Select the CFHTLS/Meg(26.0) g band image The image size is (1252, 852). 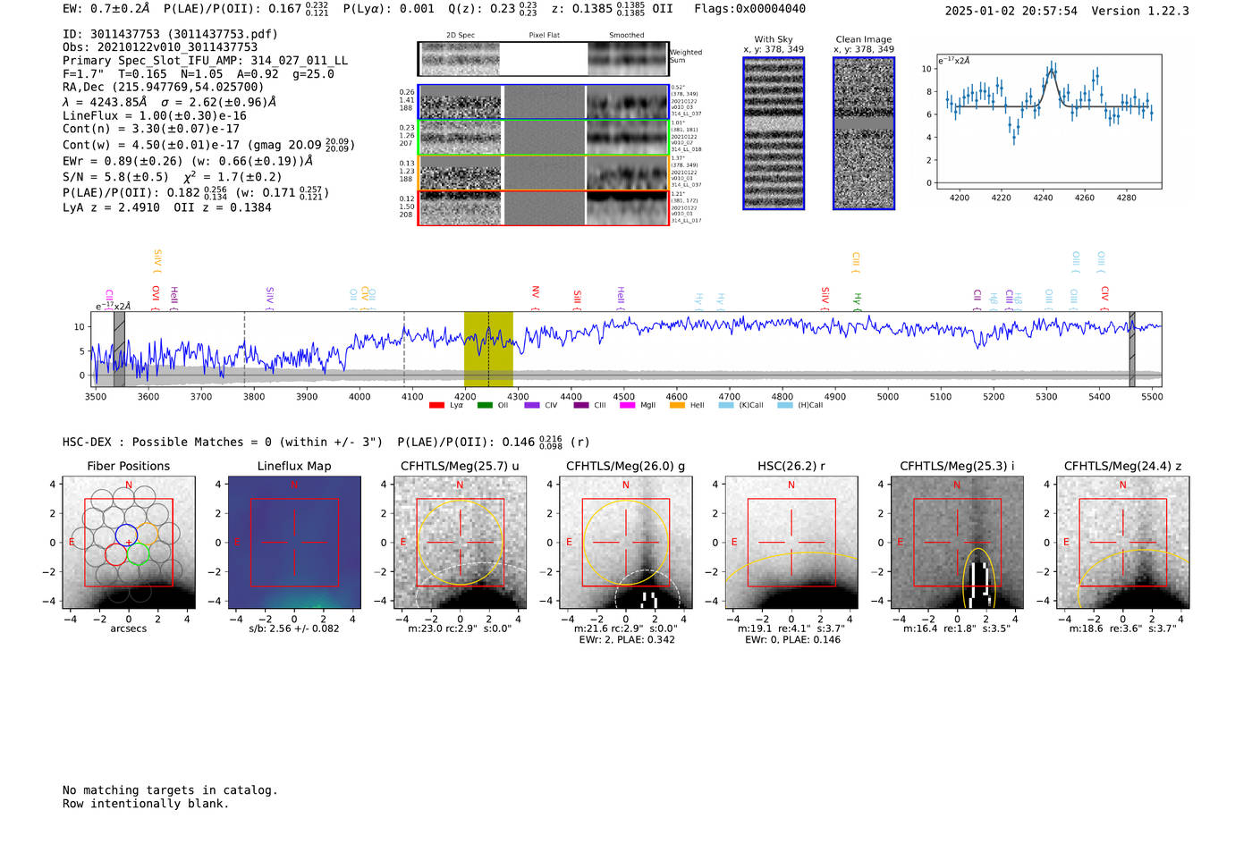tap(626, 543)
